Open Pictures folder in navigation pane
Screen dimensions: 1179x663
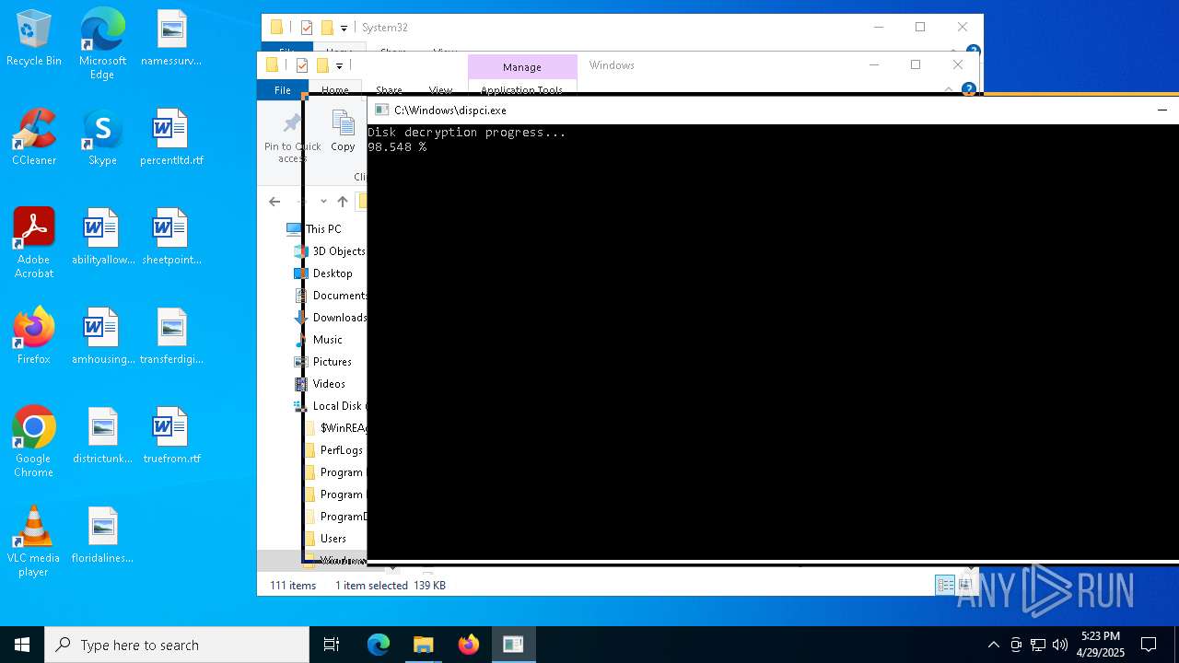click(323, 362)
